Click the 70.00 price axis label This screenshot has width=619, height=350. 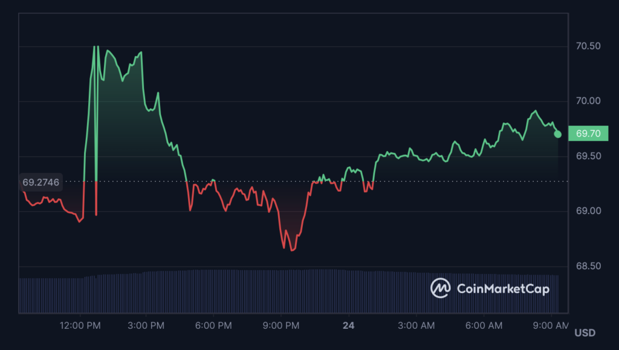588,101
